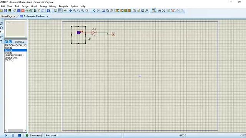Open the Help menu
246x138 pixels.
pyautogui.click(x=83, y=6)
